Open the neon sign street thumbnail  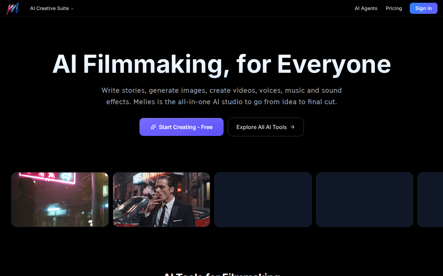click(x=60, y=200)
